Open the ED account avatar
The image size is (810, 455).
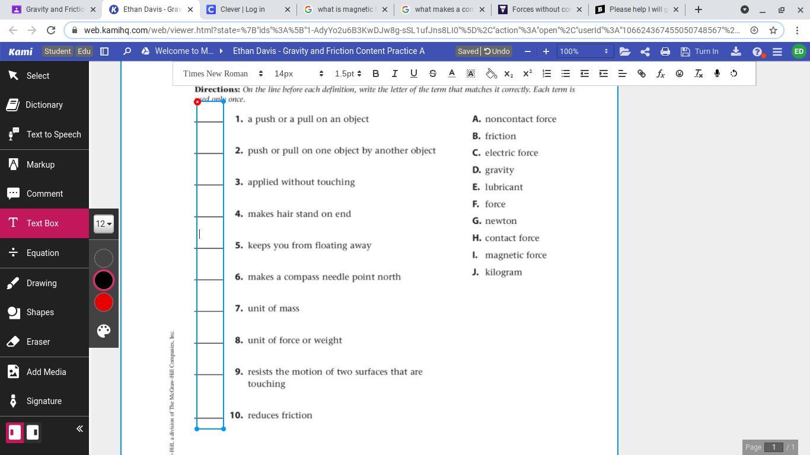[799, 52]
